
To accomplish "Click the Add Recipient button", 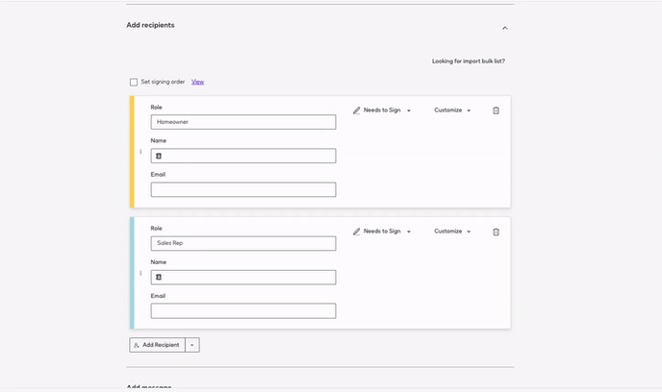I will click(x=157, y=345).
